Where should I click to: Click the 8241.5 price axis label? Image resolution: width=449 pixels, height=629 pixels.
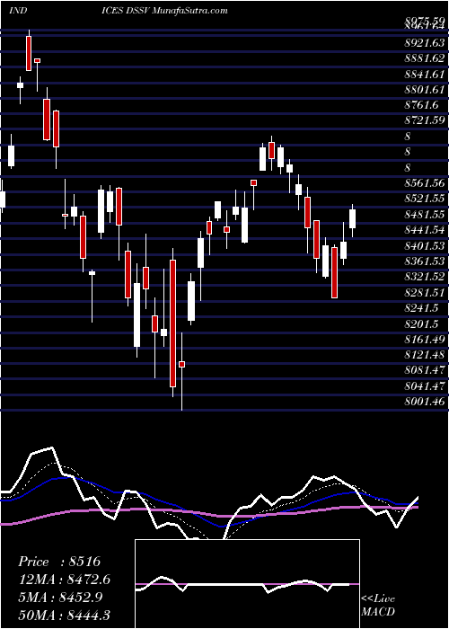(422, 307)
